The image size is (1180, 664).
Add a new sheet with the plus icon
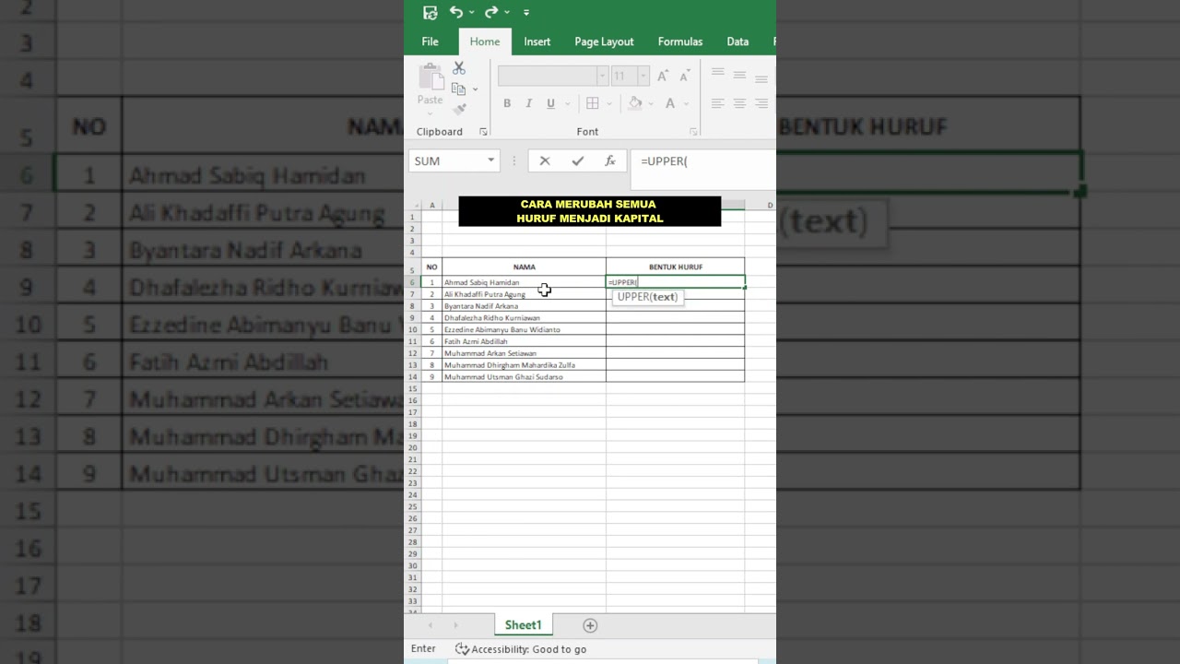coord(590,625)
